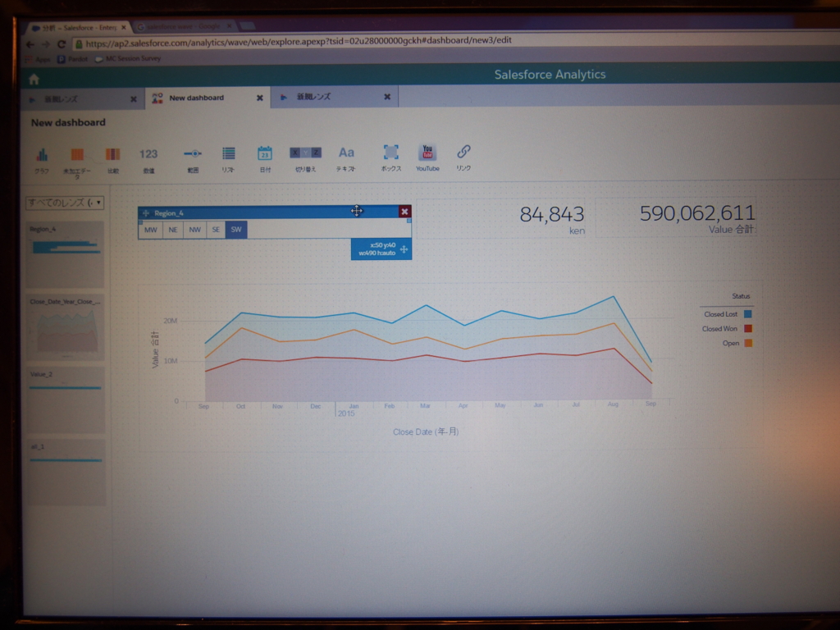Toggle the NE region filter

click(x=173, y=230)
